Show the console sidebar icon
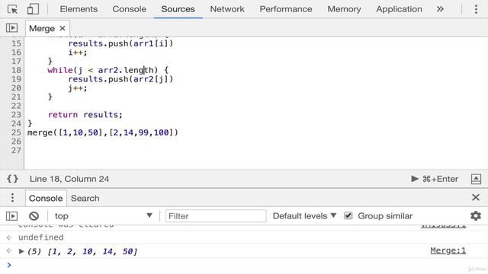488x274 pixels. (x=11, y=216)
